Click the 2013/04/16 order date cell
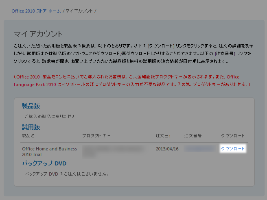267x200 pixels. coord(167,149)
